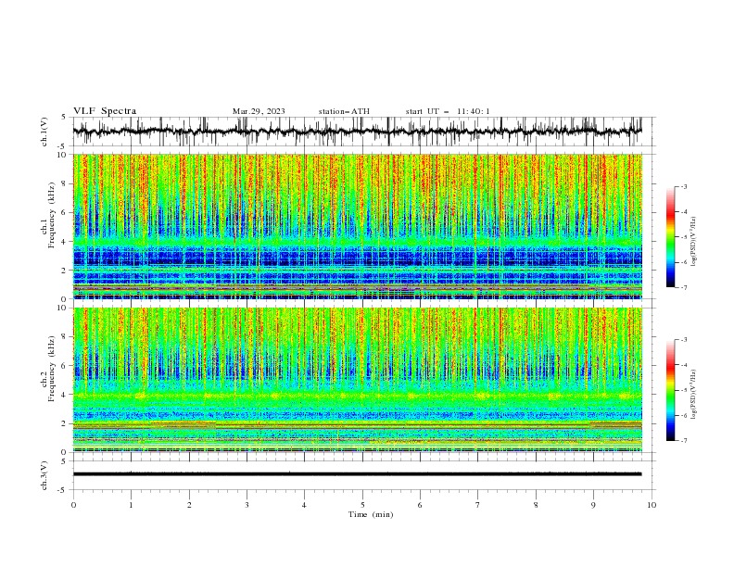Screen dimensions: 734x567
Task: Click the date label "Mar.29, 2023"
Action: click(259, 111)
